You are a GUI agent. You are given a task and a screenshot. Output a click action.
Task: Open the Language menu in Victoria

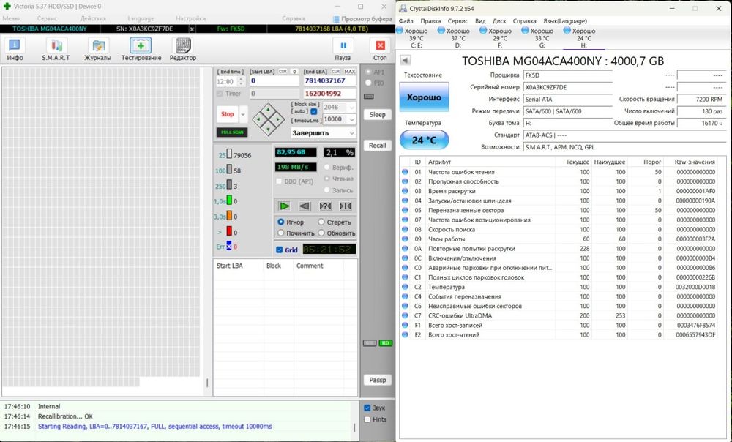click(141, 19)
